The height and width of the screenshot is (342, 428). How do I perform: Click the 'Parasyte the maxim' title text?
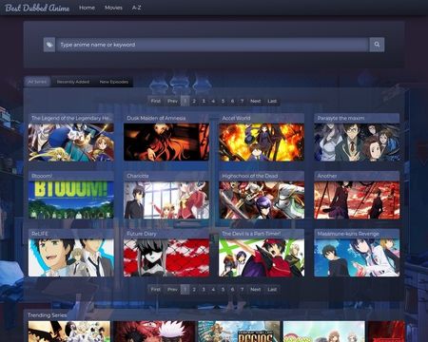(340, 118)
